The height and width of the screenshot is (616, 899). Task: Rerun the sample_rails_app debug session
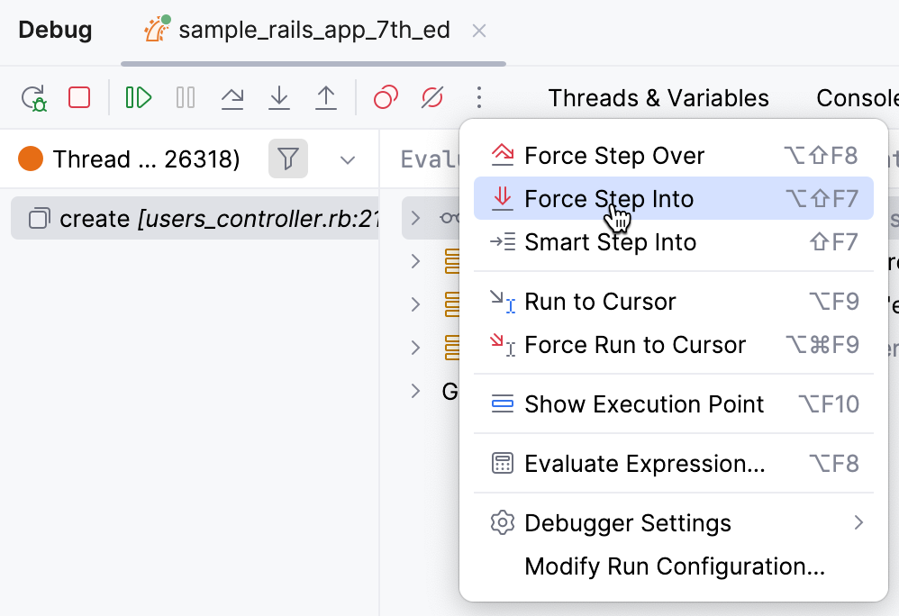pos(34,97)
